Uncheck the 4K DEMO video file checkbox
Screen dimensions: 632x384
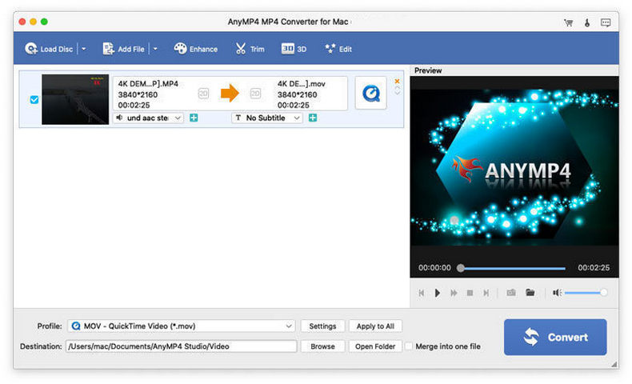34,100
